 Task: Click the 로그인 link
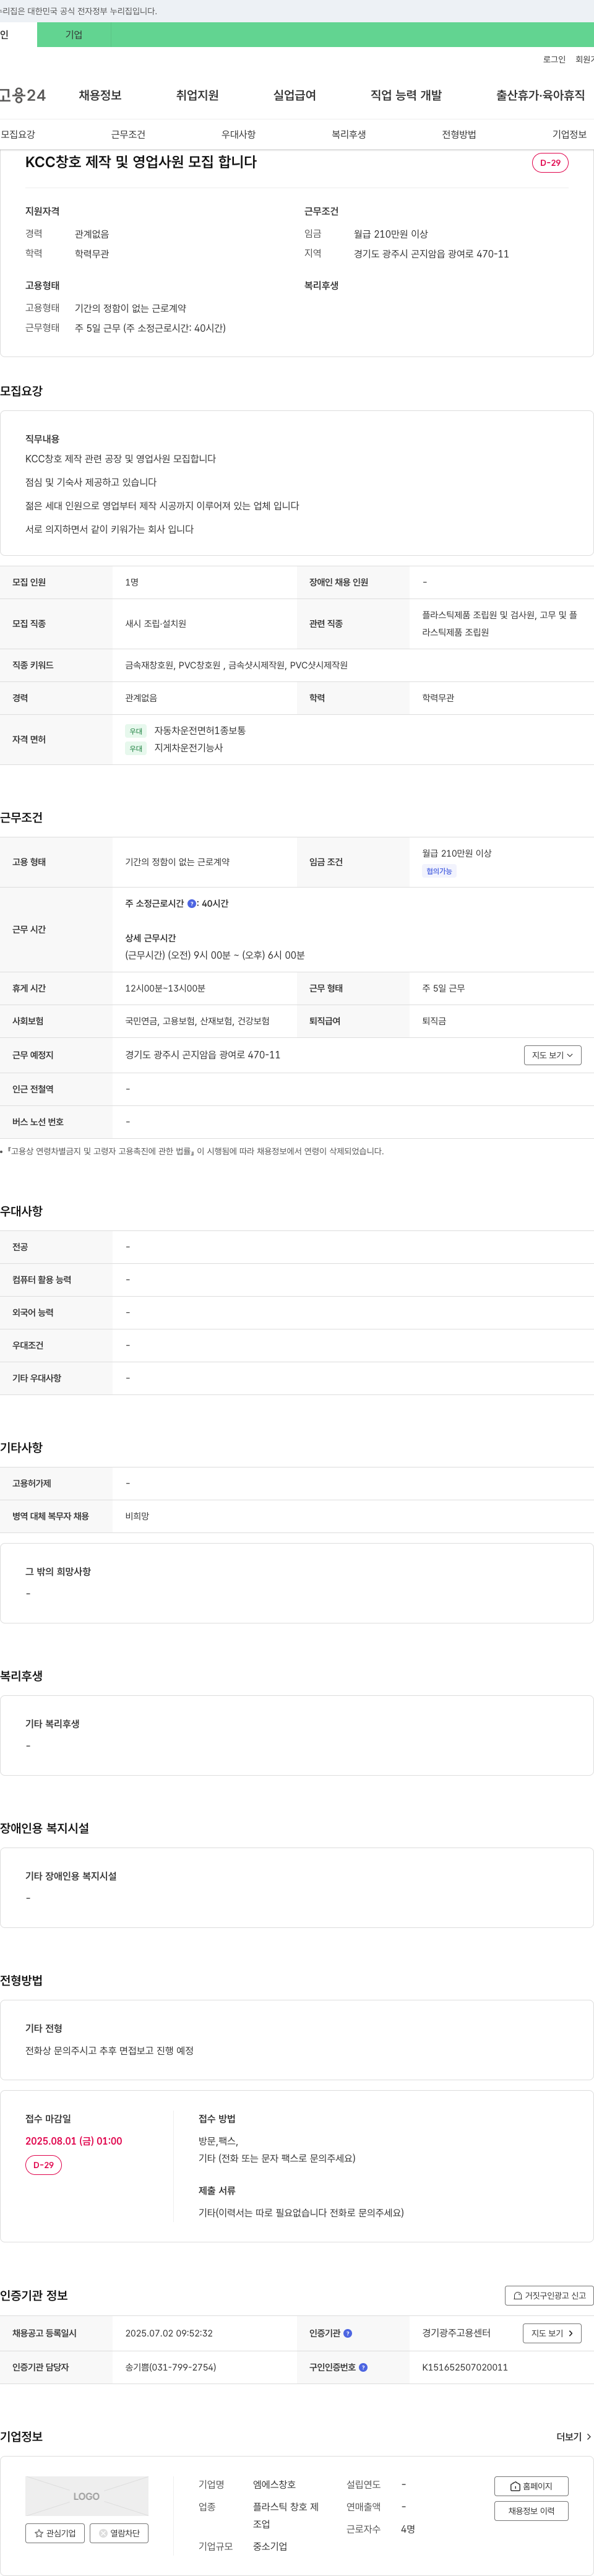point(554,60)
